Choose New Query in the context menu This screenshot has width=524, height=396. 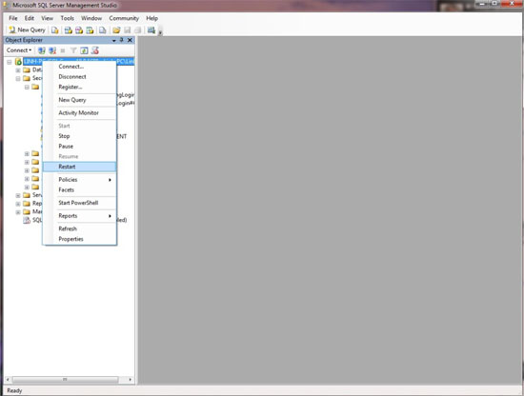point(79,100)
